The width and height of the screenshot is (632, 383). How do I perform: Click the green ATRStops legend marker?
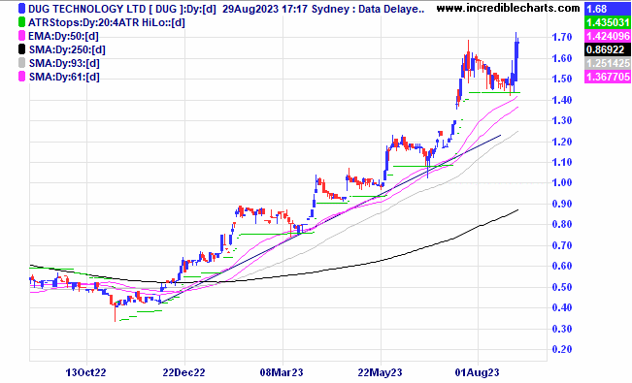[x=21, y=22]
